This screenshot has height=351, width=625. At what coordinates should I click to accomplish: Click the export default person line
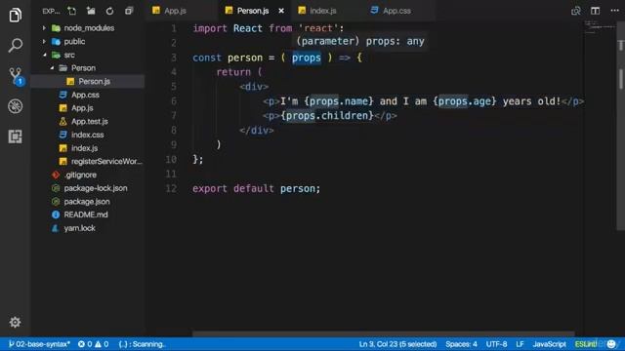coord(256,188)
